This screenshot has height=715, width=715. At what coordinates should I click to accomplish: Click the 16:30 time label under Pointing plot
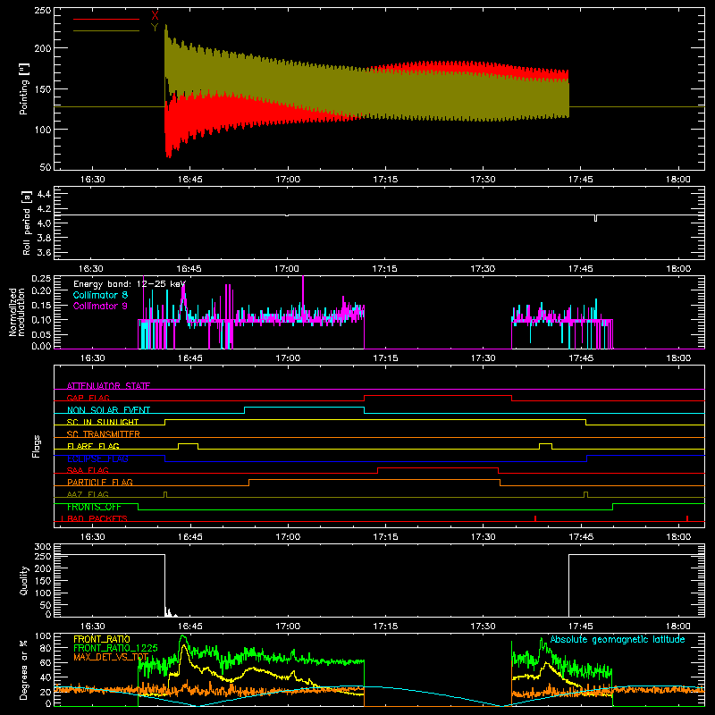93,180
